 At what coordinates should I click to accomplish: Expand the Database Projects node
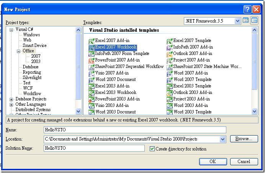(x=11, y=99)
